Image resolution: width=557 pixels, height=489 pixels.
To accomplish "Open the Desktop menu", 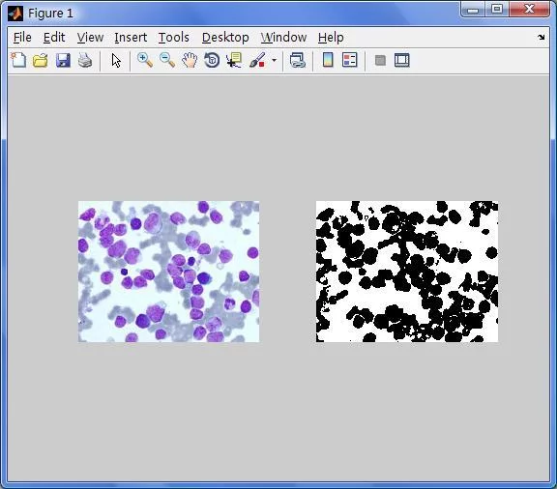I will pyautogui.click(x=225, y=37).
